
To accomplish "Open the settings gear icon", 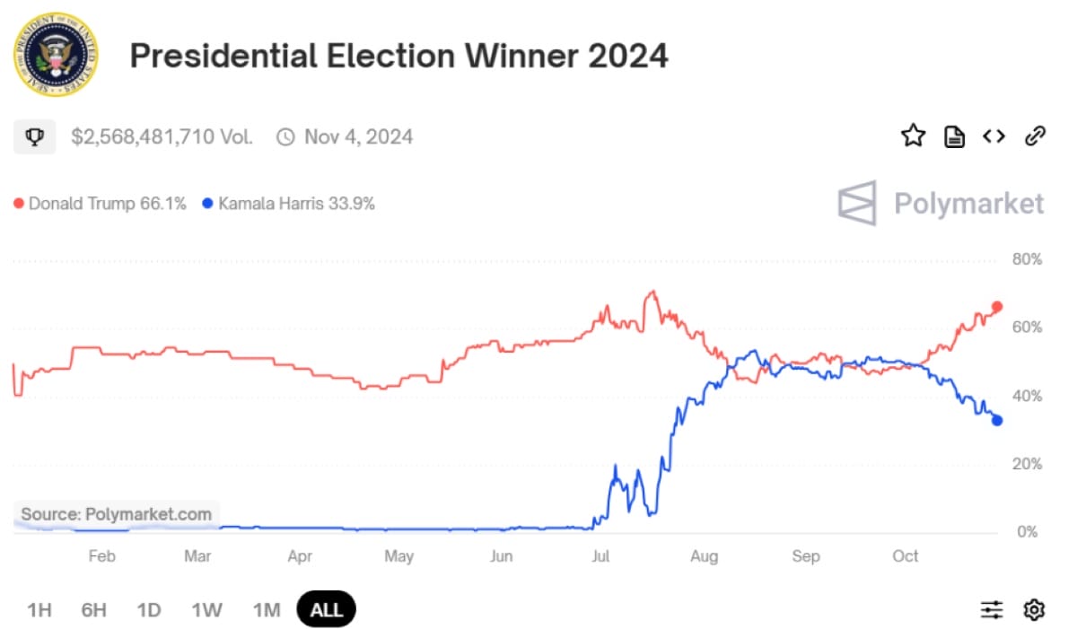I will click(1034, 609).
